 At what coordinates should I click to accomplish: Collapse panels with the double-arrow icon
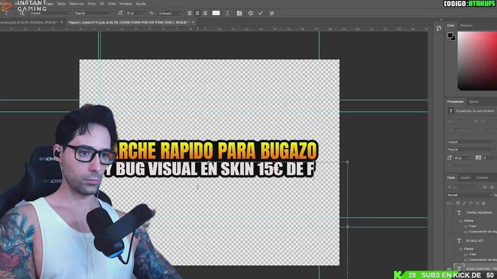[441, 20]
